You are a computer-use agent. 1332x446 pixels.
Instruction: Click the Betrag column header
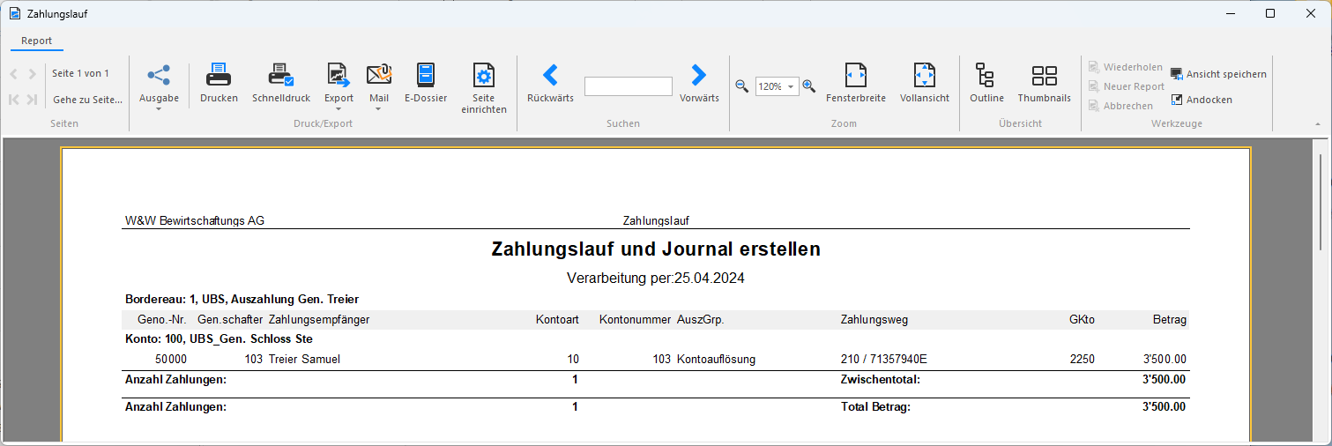pos(1170,319)
